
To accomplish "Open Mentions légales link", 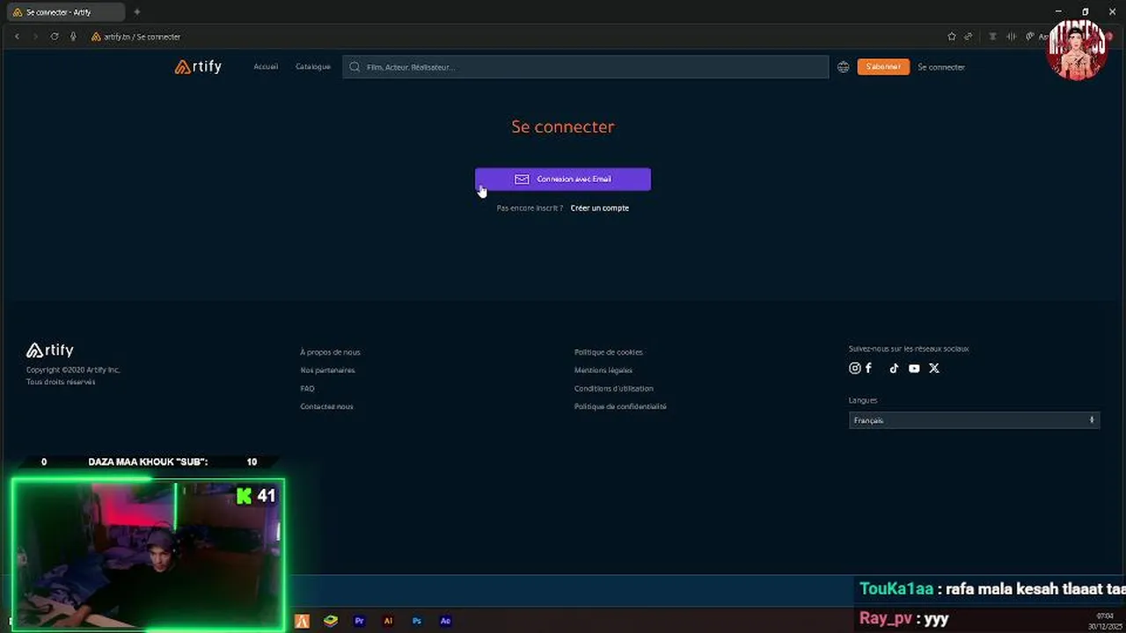I will point(603,370).
